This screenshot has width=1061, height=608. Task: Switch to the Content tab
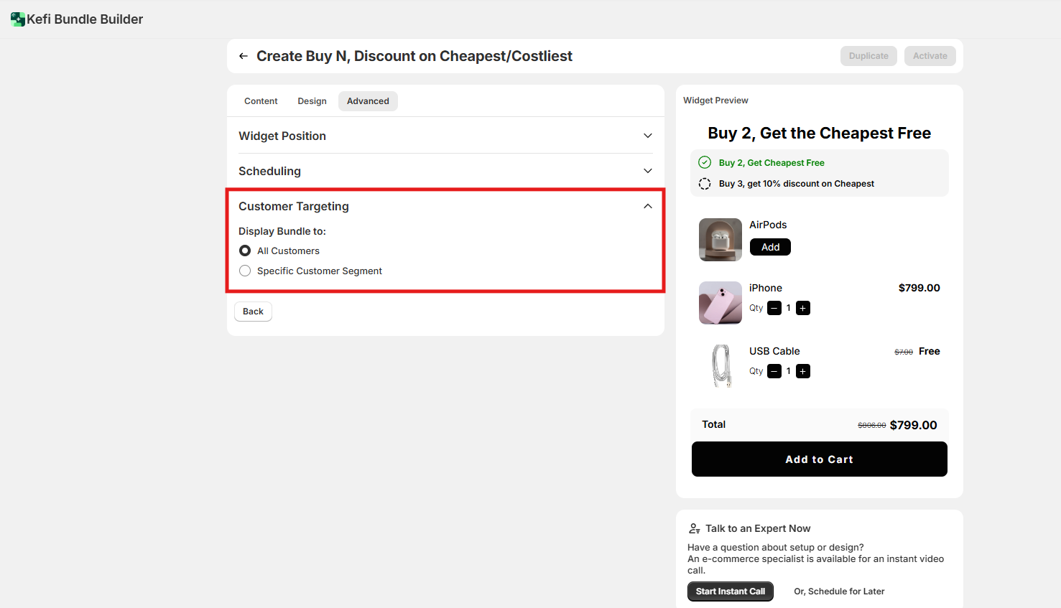(261, 101)
